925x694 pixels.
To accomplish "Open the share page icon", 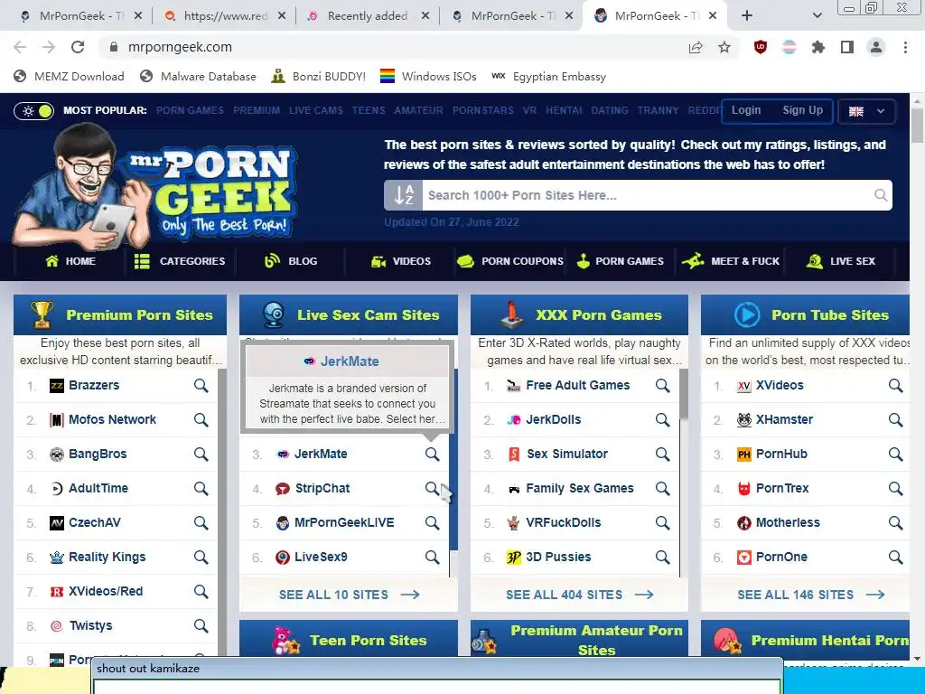I will tap(696, 47).
